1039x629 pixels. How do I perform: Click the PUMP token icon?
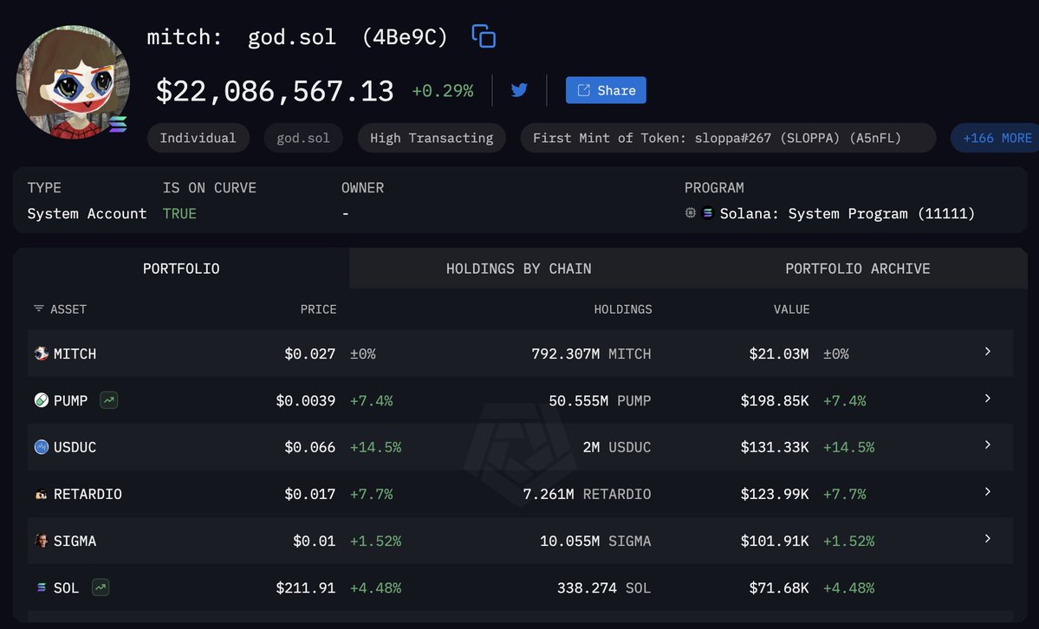[x=41, y=400]
